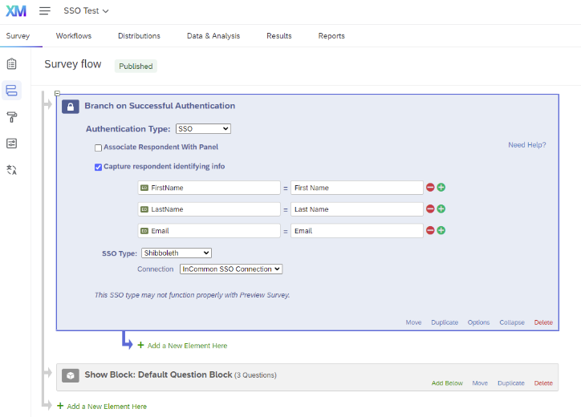Click the Branch on Successful Authentication title
Image resolution: width=581 pixels, height=417 pixels.
160,106
